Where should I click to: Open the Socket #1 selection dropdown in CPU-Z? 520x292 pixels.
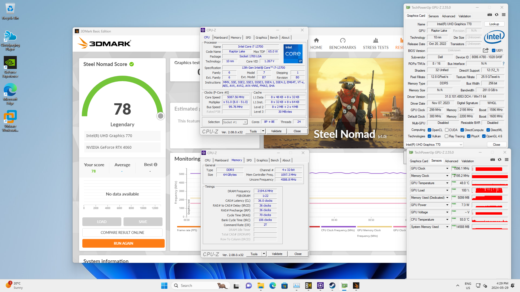coord(235,122)
